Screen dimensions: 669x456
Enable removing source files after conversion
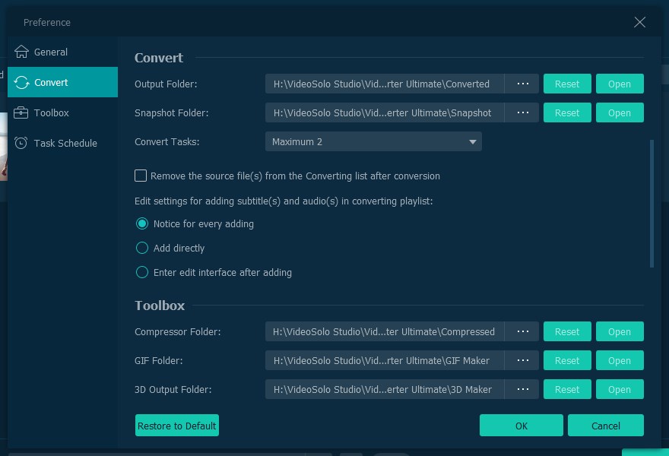click(x=141, y=176)
